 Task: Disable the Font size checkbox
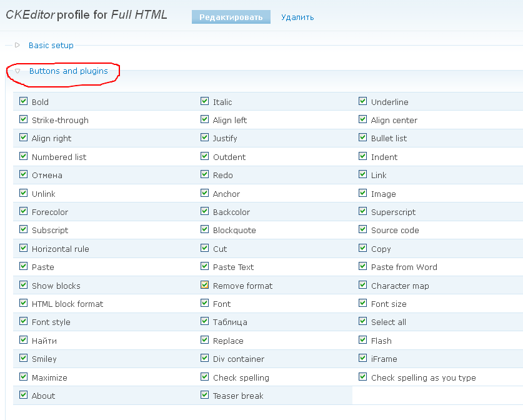click(x=362, y=303)
